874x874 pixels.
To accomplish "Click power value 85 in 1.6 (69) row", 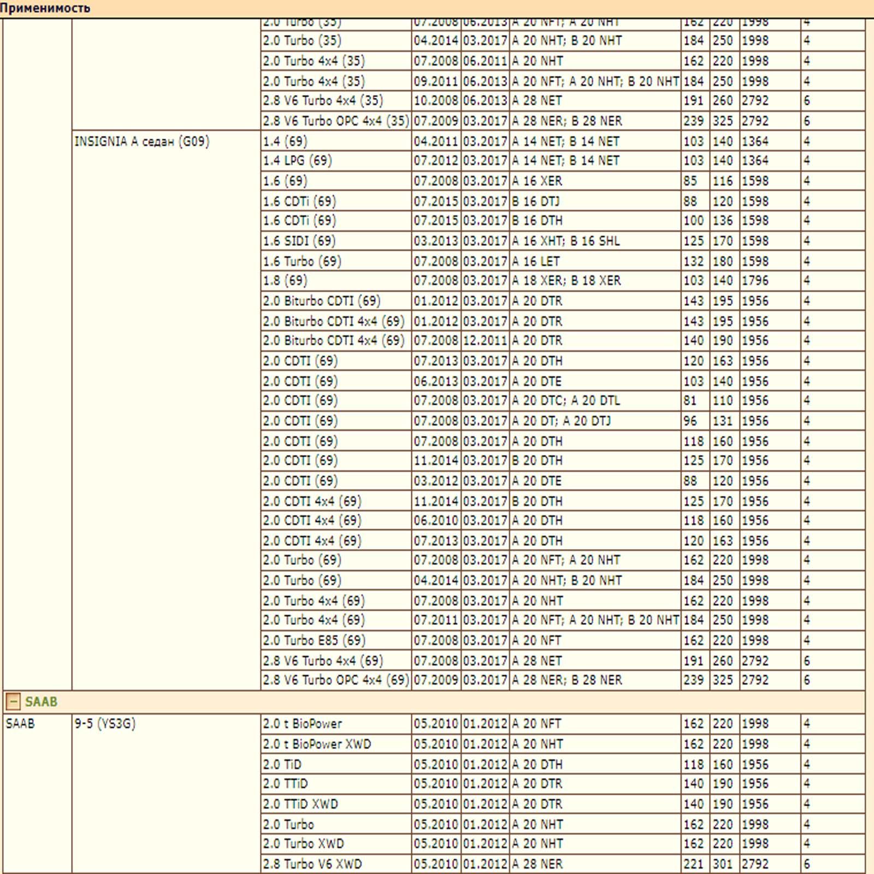I will click(x=690, y=181).
